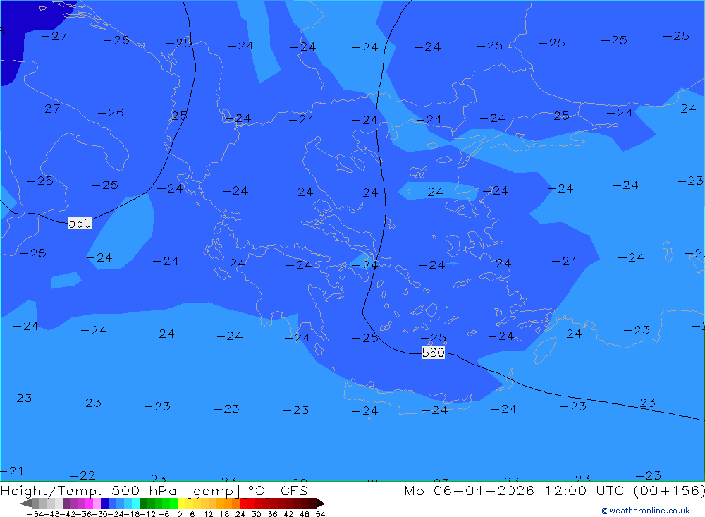Image resolution: width=705 pixels, height=517 pixels.
Task: Click the '(00+156)' forecast hour text
Action: click(x=670, y=490)
